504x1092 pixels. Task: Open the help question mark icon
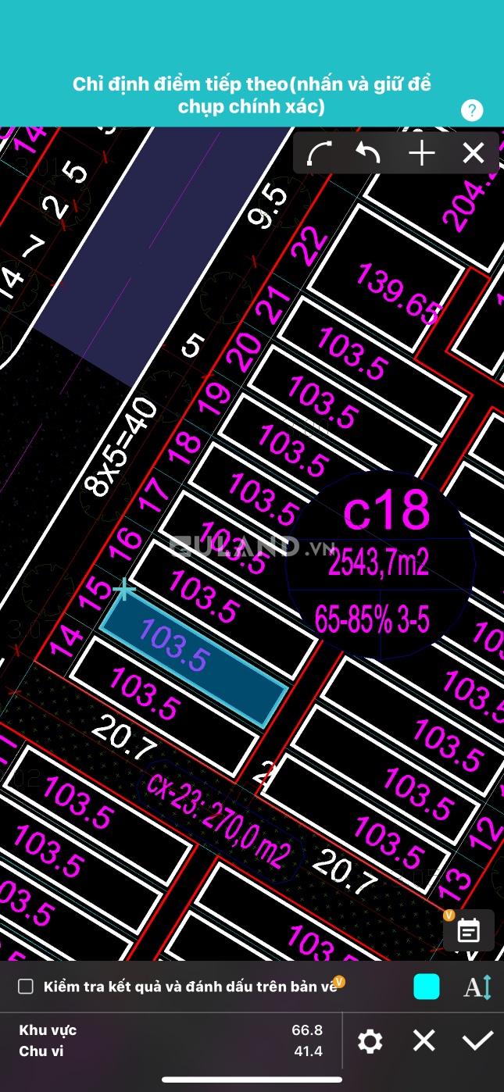click(x=472, y=110)
